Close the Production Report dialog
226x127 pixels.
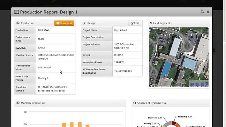208,12
